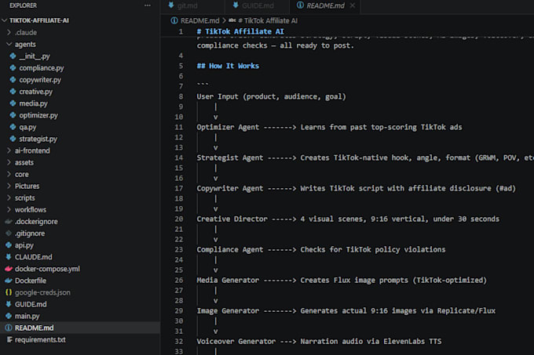Expand the scripts folder
The image size is (534, 355).
click(x=9, y=197)
